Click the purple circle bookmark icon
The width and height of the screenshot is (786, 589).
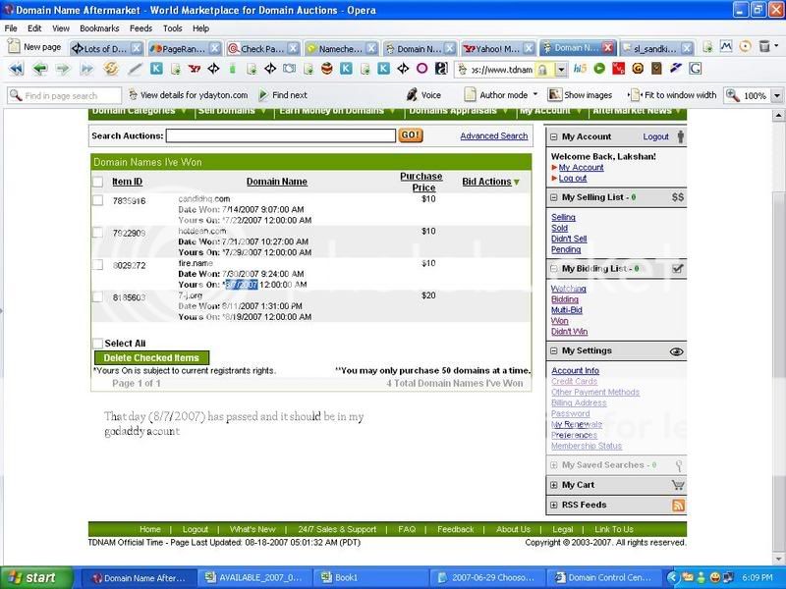coord(421,69)
